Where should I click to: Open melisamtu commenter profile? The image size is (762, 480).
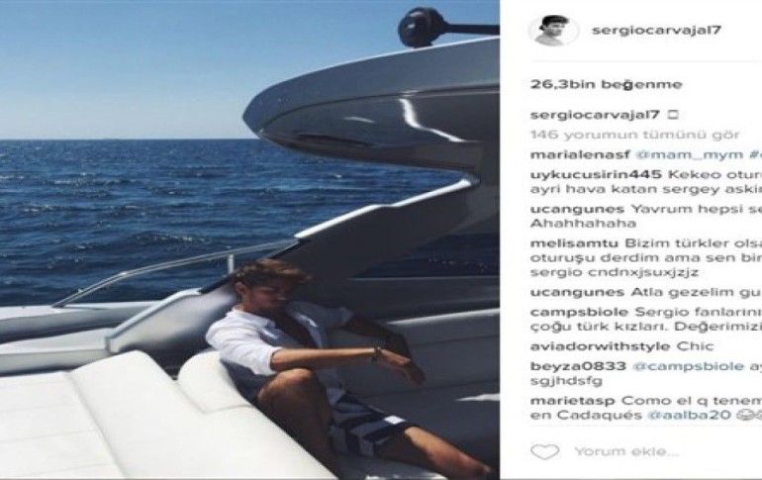click(x=574, y=243)
